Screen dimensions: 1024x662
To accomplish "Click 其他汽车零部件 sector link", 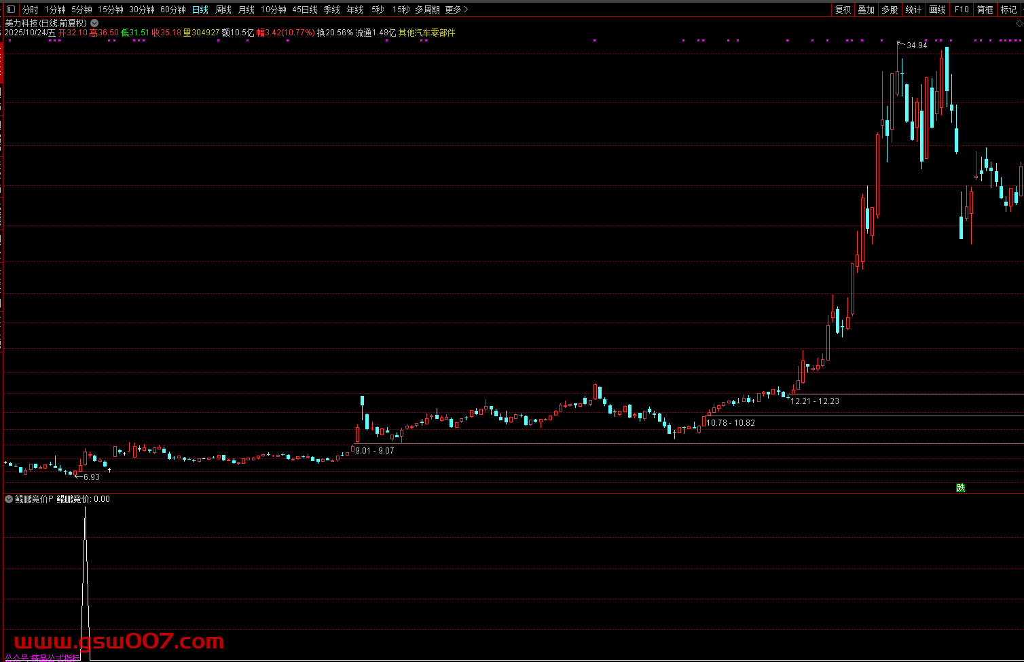I will pos(426,33).
